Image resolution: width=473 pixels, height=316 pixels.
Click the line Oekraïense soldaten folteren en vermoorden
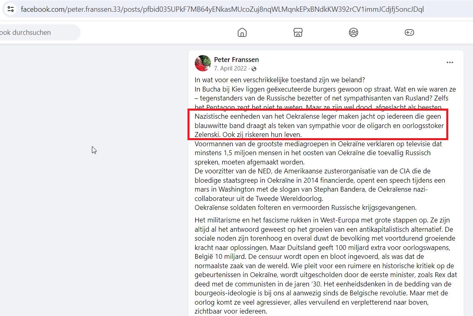pos(305,208)
